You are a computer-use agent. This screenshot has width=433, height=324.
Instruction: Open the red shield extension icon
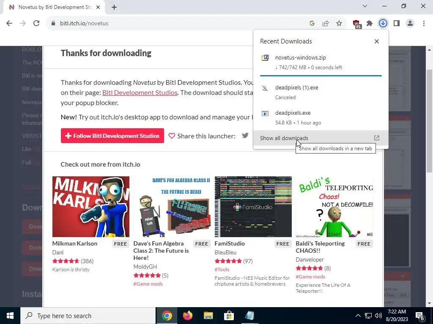tap(357, 24)
